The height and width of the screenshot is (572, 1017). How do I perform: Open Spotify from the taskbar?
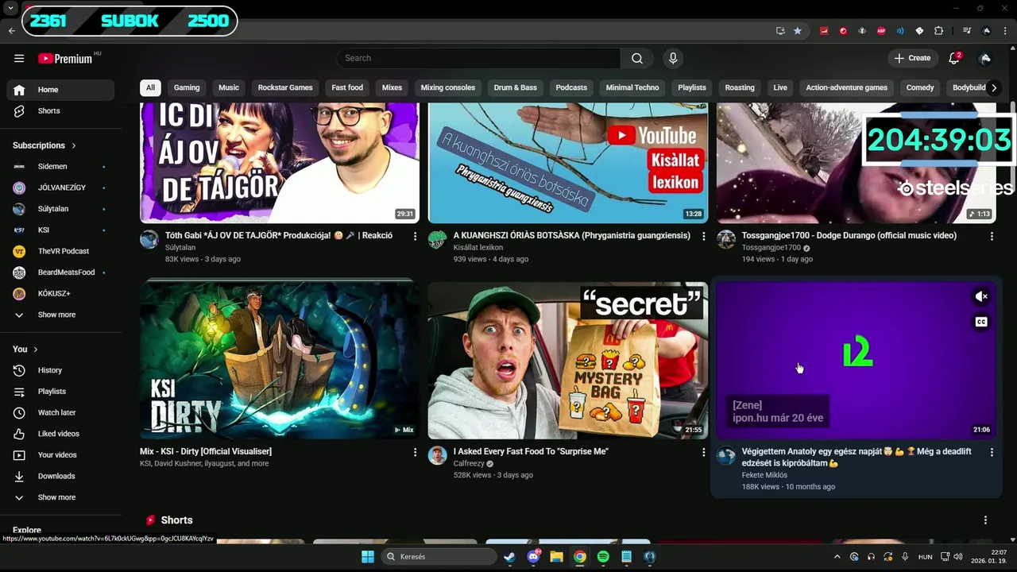point(603,557)
